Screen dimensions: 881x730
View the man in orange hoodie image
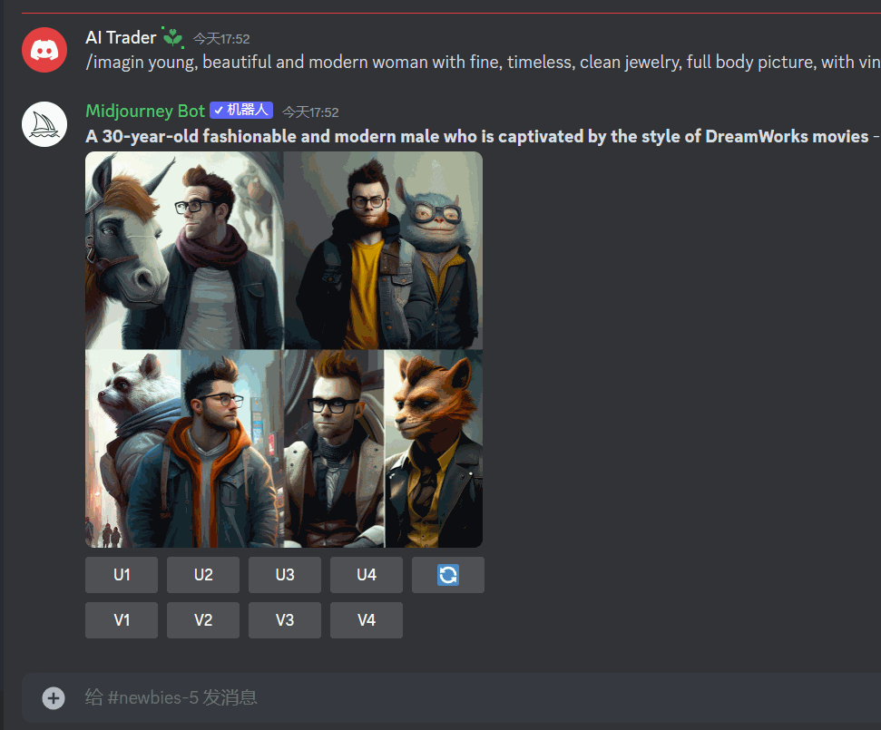(x=184, y=450)
